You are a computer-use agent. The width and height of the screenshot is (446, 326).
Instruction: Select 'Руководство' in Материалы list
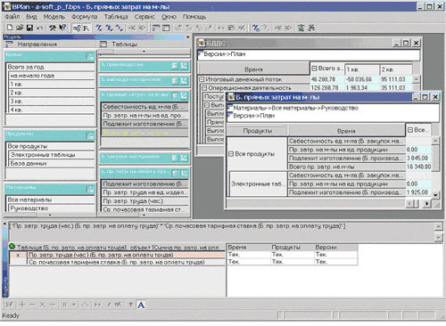[x=52, y=208]
